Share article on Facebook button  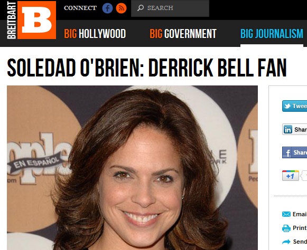294,152
